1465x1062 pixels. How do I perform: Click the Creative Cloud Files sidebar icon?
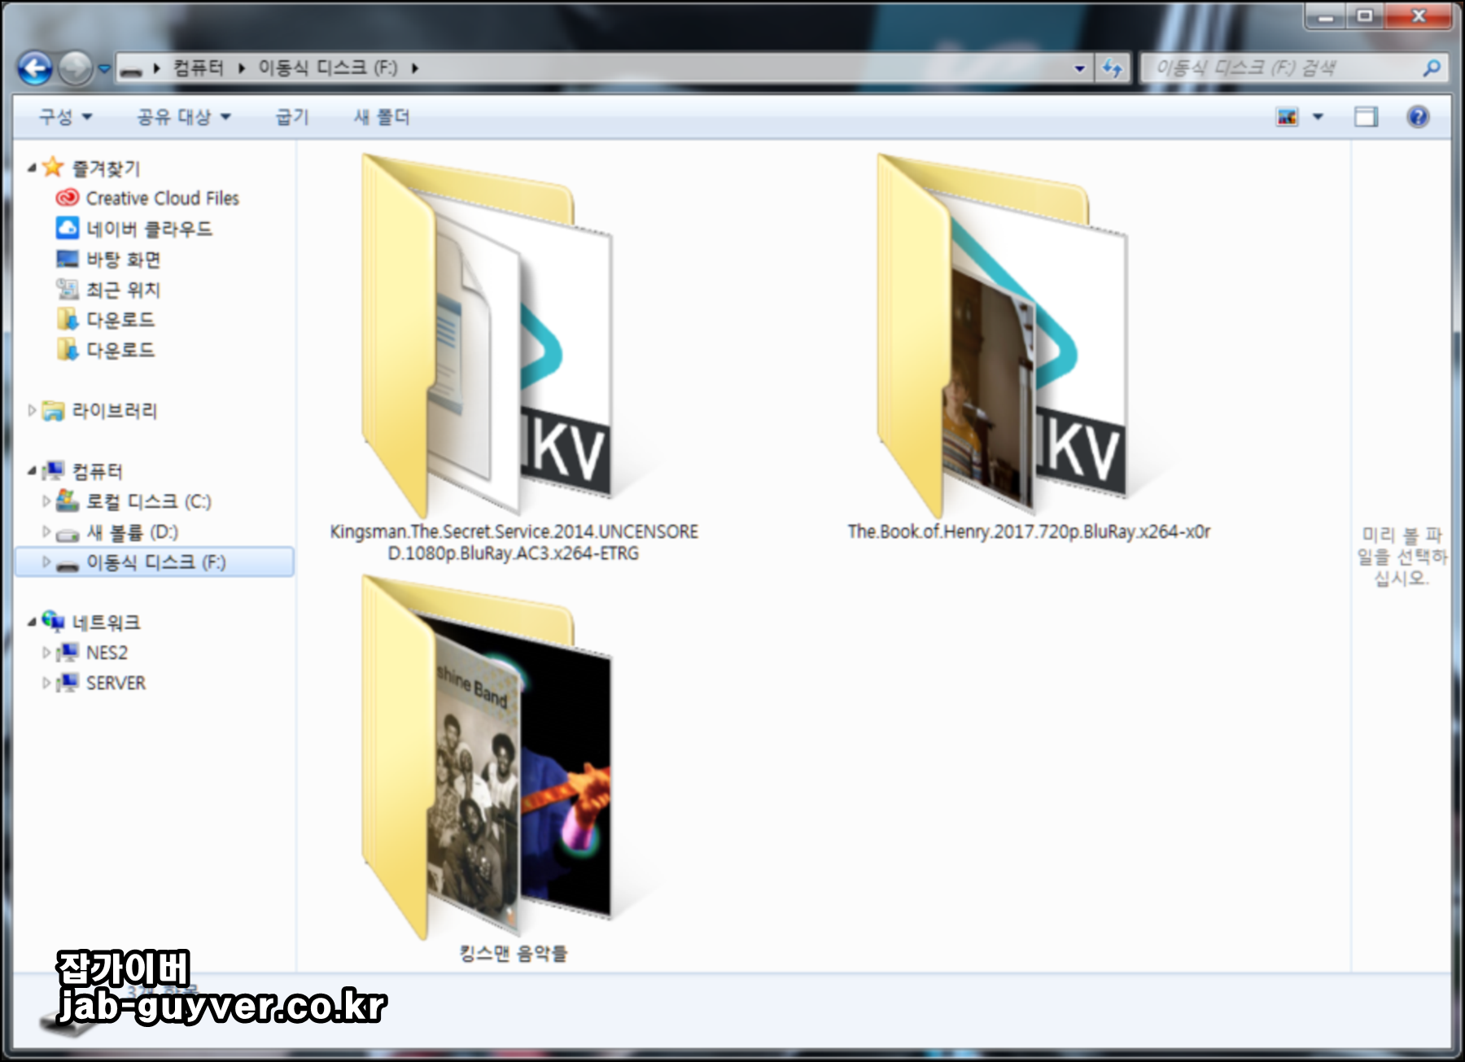pyautogui.click(x=66, y=198)
